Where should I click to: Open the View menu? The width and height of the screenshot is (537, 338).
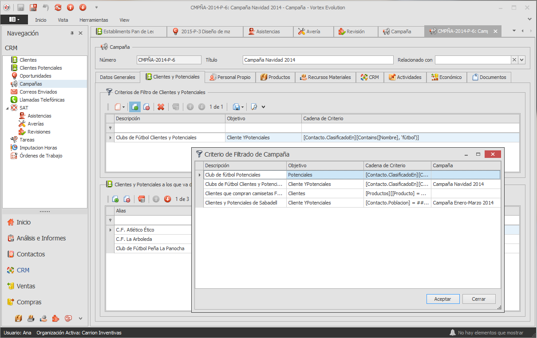125,20
